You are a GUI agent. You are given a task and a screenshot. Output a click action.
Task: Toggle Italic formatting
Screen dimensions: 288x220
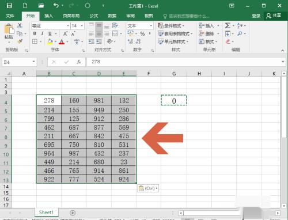tap(42, 33)
